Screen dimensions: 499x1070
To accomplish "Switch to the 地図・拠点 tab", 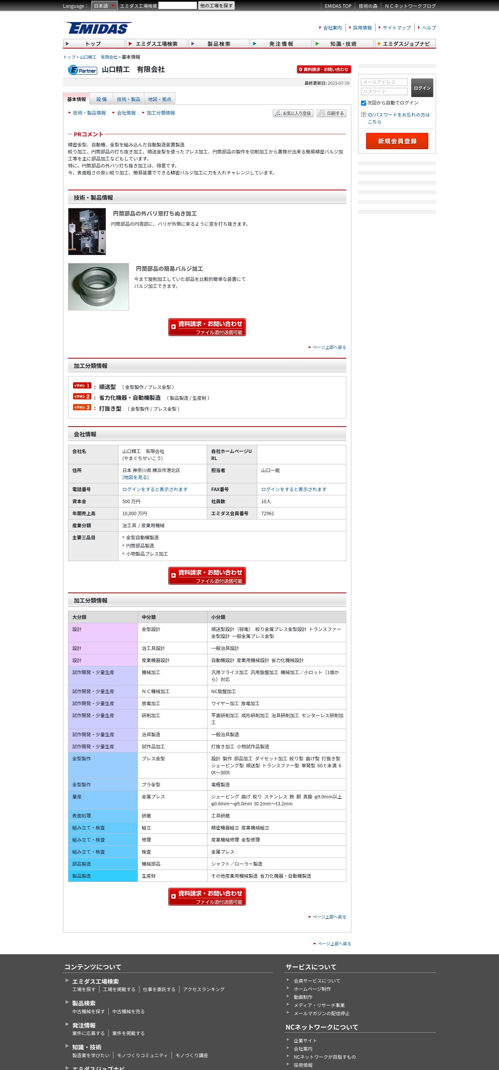I will tap(160, 99).
